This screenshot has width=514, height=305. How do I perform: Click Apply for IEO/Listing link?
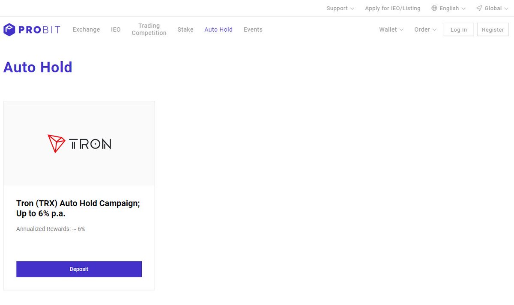point(393,8)
